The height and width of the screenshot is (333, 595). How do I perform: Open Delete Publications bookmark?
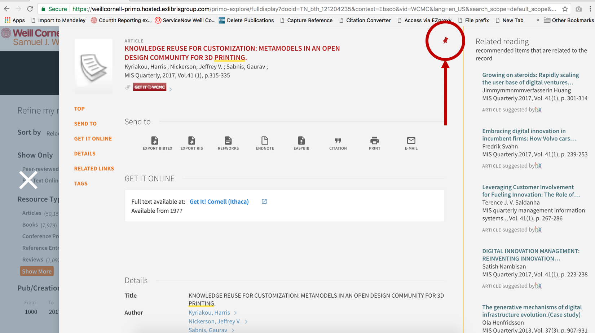[x=246, y=20]
